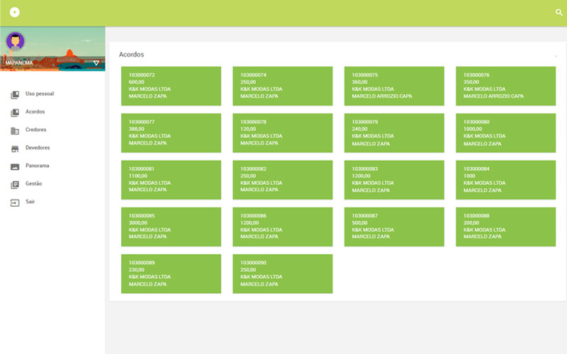Select agreement card 103000083
This screenshot has width=567, height=354.
pos(394,180)
